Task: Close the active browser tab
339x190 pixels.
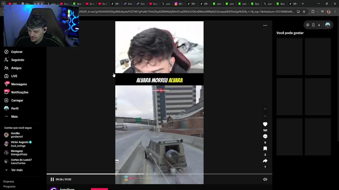Action: click(x=42, y=4)
